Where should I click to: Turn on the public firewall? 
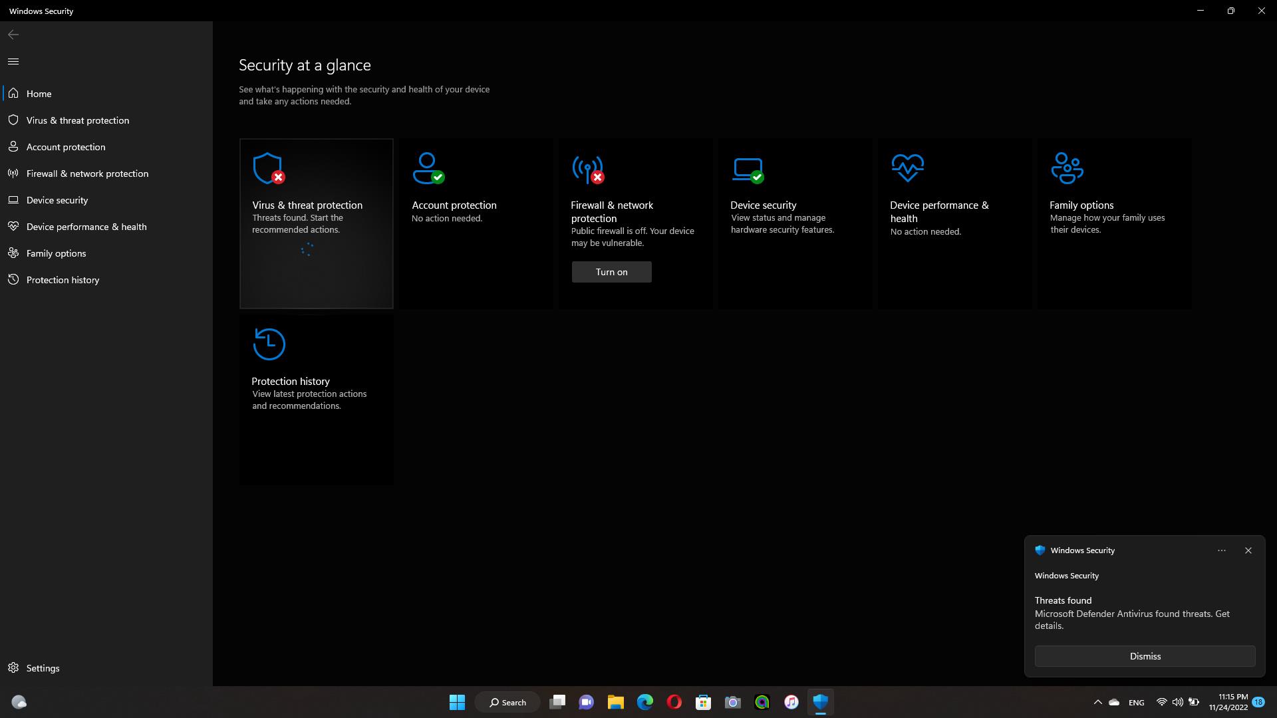tap(611, 272)
